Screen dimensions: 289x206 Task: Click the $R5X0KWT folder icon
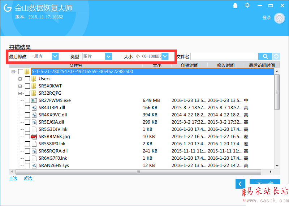pos(34,86)
